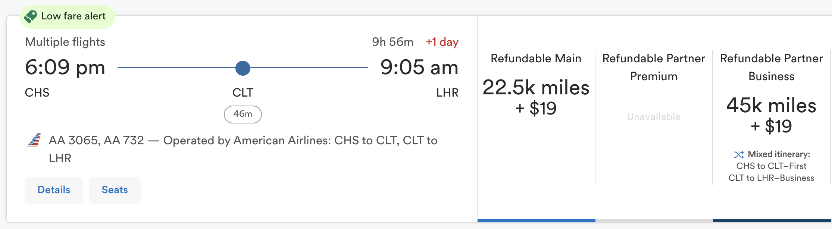Screen dimensions: 832x229
Task: Click the Multiple flights label
Action: pos(65,42)
